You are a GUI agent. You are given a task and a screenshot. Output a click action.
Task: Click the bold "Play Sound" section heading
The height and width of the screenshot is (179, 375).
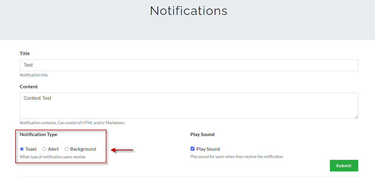coord(202,135)
